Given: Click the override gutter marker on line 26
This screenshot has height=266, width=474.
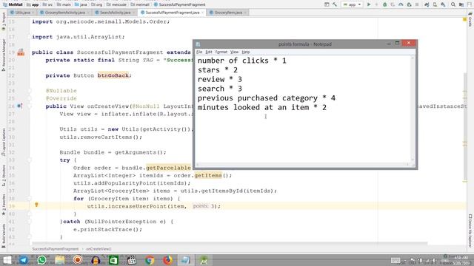Looking at the screenshot, I should pos(20,106).
